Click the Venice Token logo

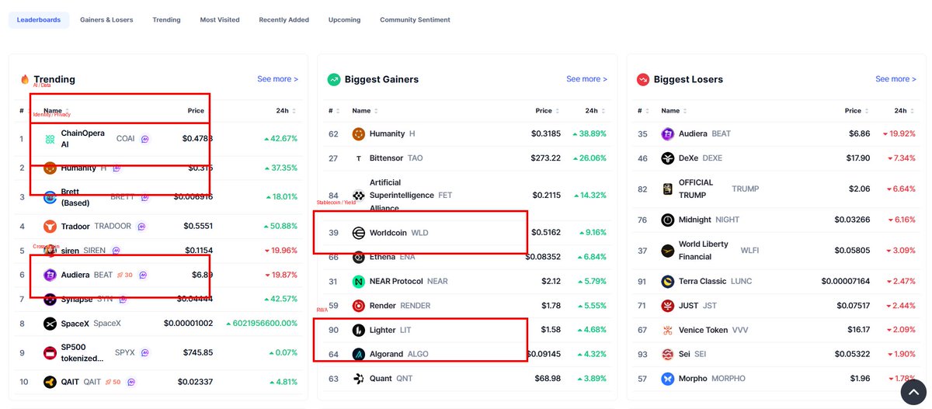click(x=668, y=330)
